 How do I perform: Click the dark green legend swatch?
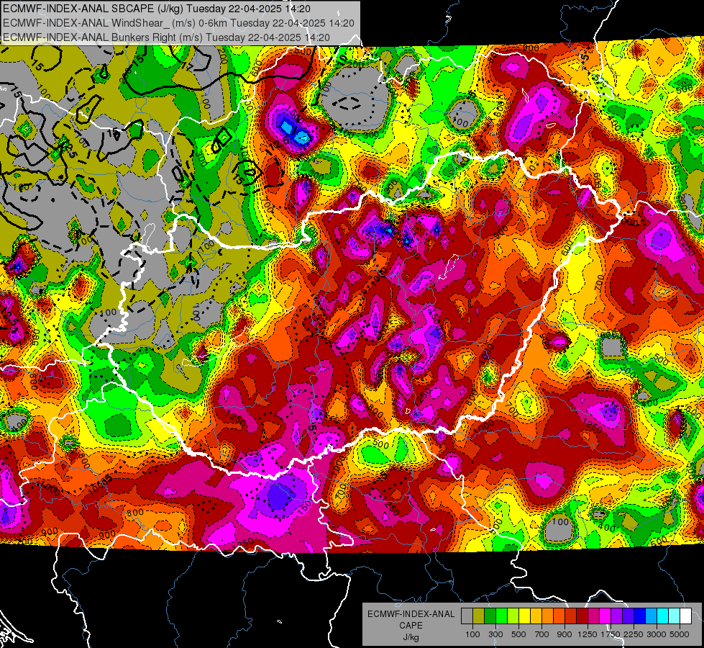(x=490, y=616)
